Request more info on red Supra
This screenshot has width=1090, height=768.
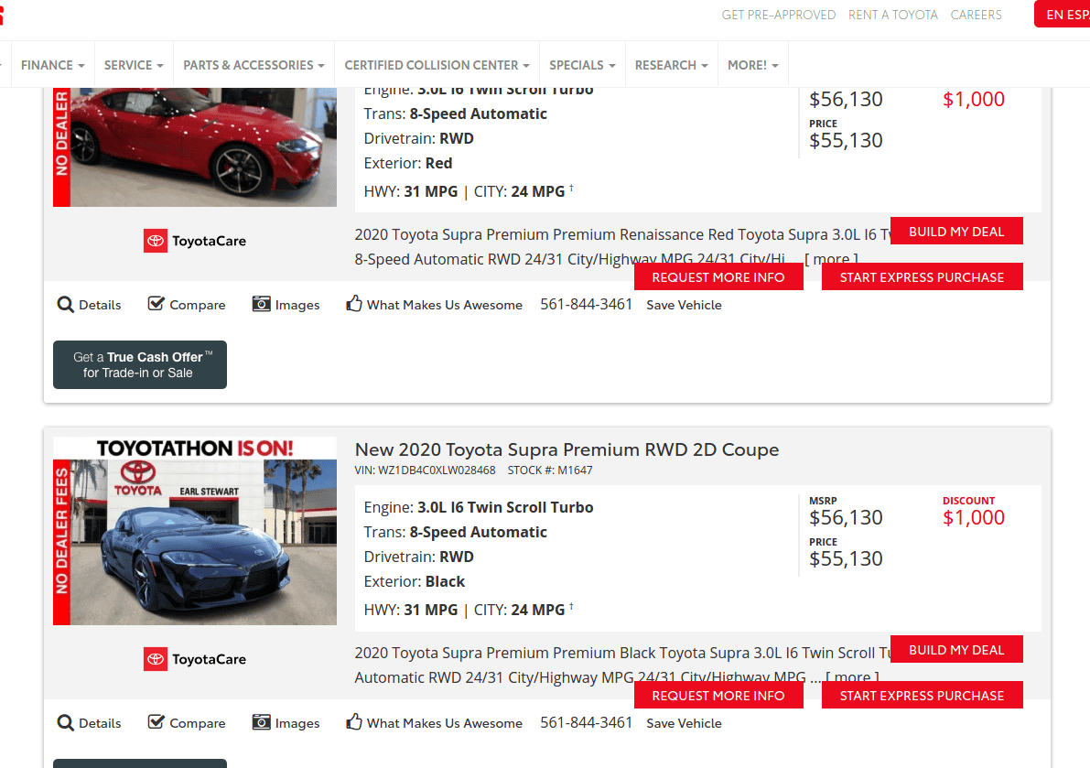[718, 277]
